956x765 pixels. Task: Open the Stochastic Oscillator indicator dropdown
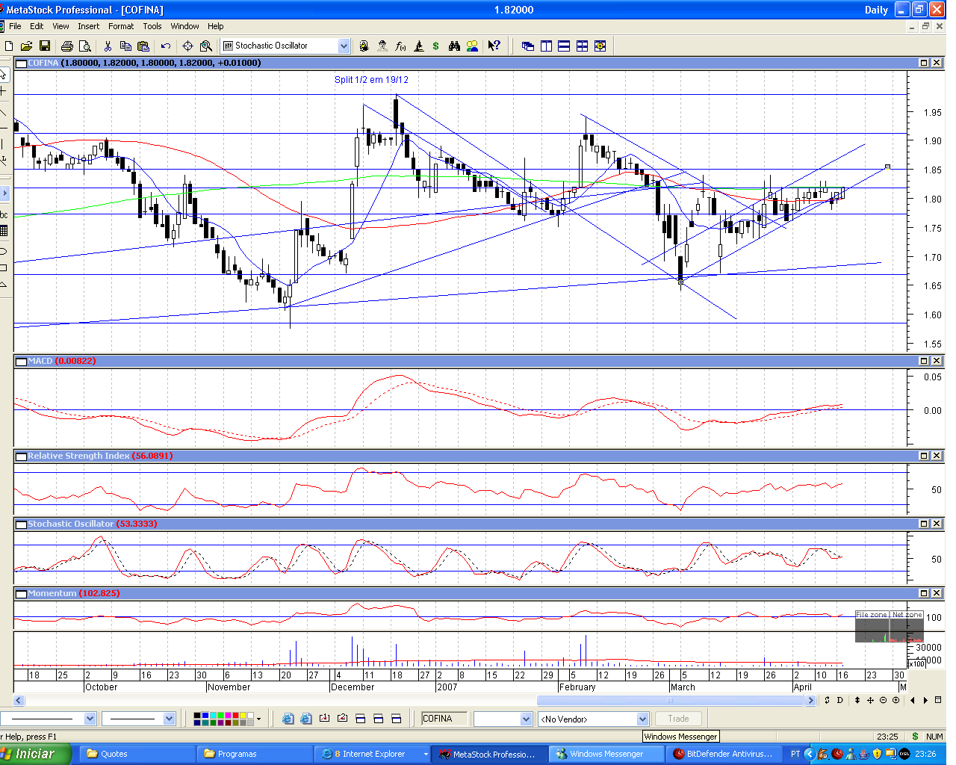(344, 46)
